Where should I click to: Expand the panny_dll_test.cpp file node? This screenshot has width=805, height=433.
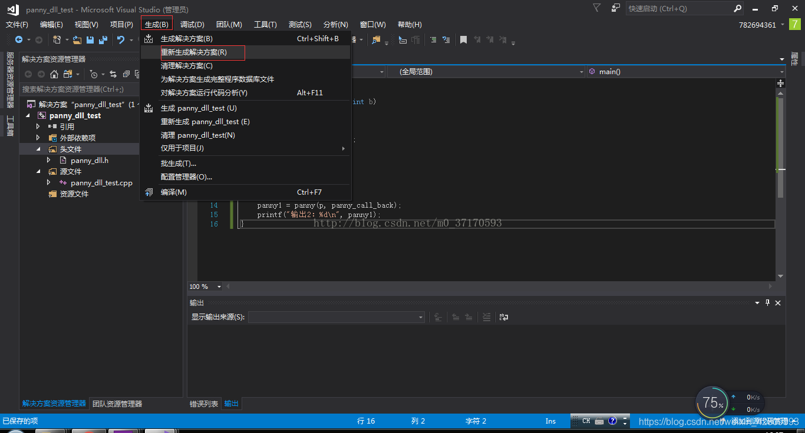[49, 182]
